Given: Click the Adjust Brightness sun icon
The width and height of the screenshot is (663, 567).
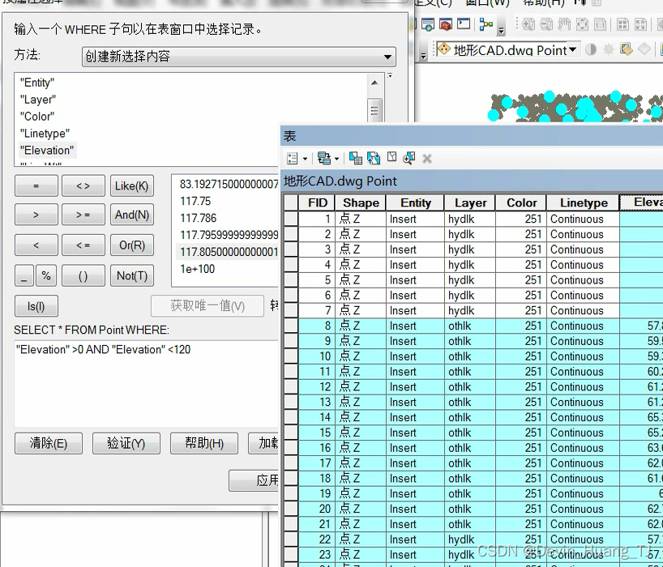Looking at the screenshot, I should (609, 50).
